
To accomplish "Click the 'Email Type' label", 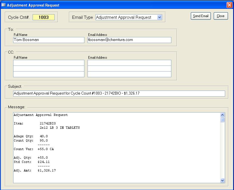I will click(x=82, y=17).
